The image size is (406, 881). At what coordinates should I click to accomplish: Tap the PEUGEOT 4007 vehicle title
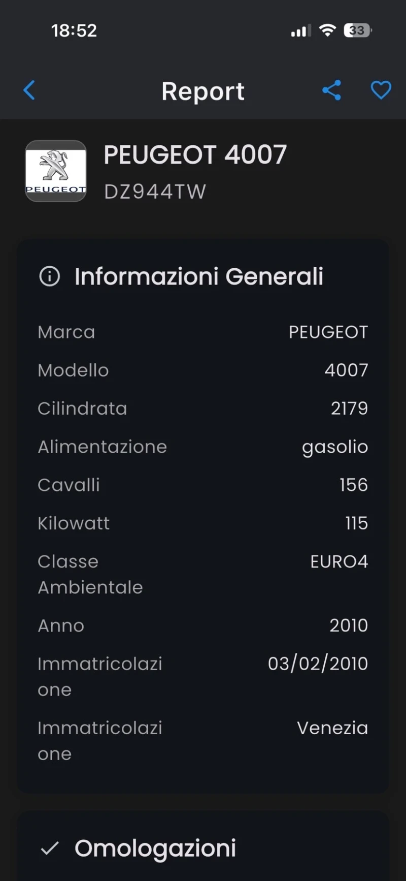click(195, 155)
